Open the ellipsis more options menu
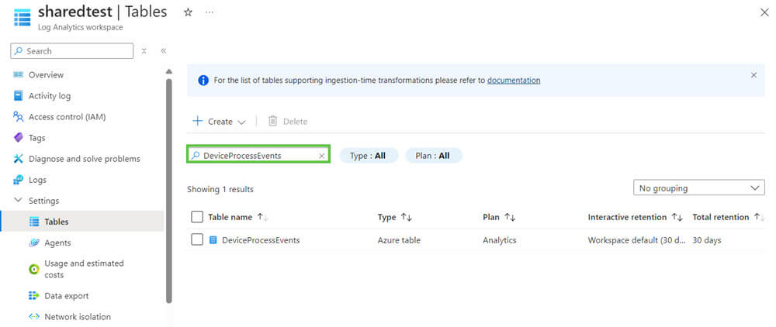 coord(210,12)
